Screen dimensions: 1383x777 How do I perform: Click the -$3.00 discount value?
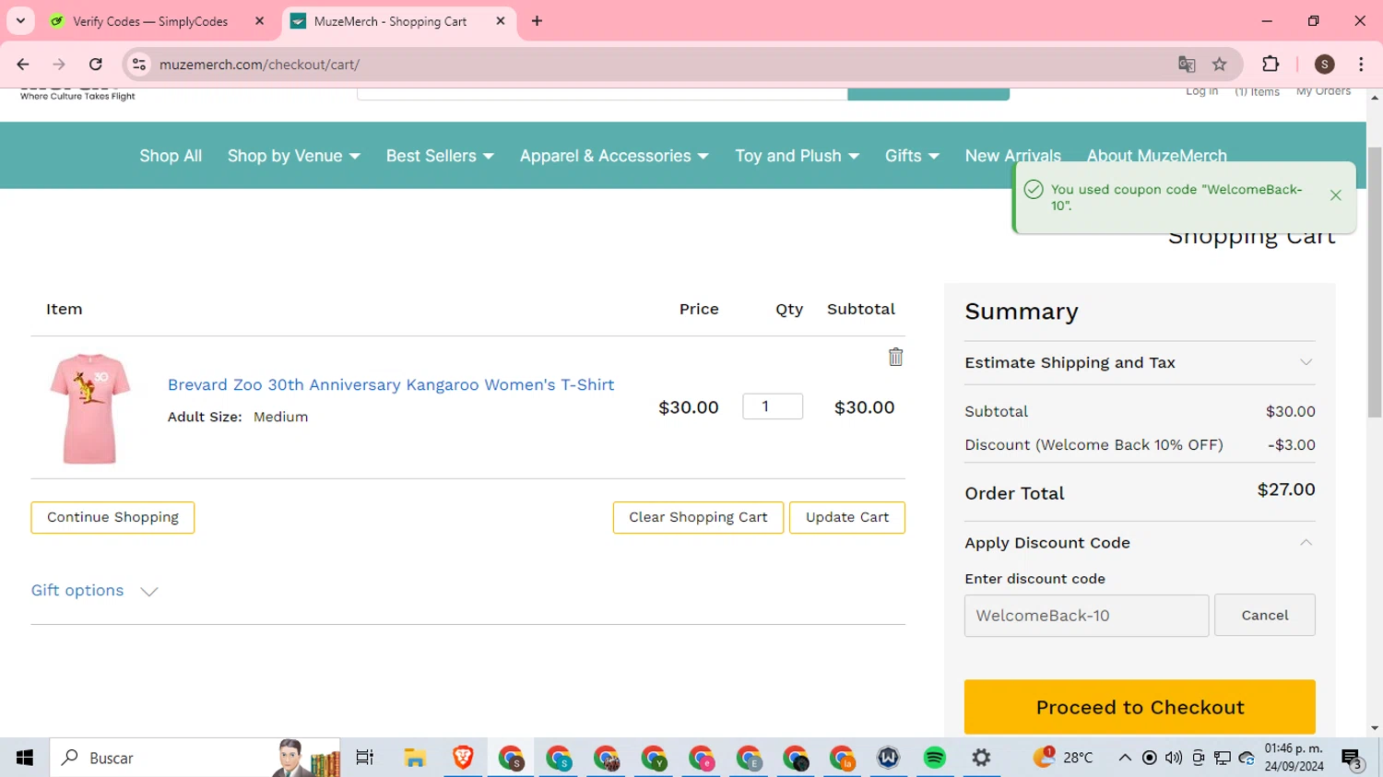(1292, 445)
